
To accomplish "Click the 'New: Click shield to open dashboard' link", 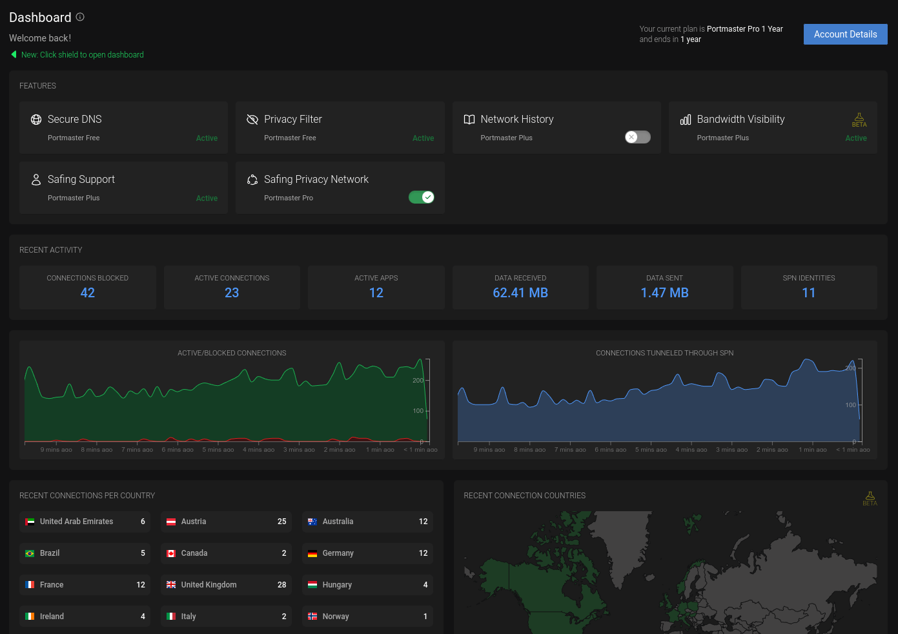I will (82, 55).
